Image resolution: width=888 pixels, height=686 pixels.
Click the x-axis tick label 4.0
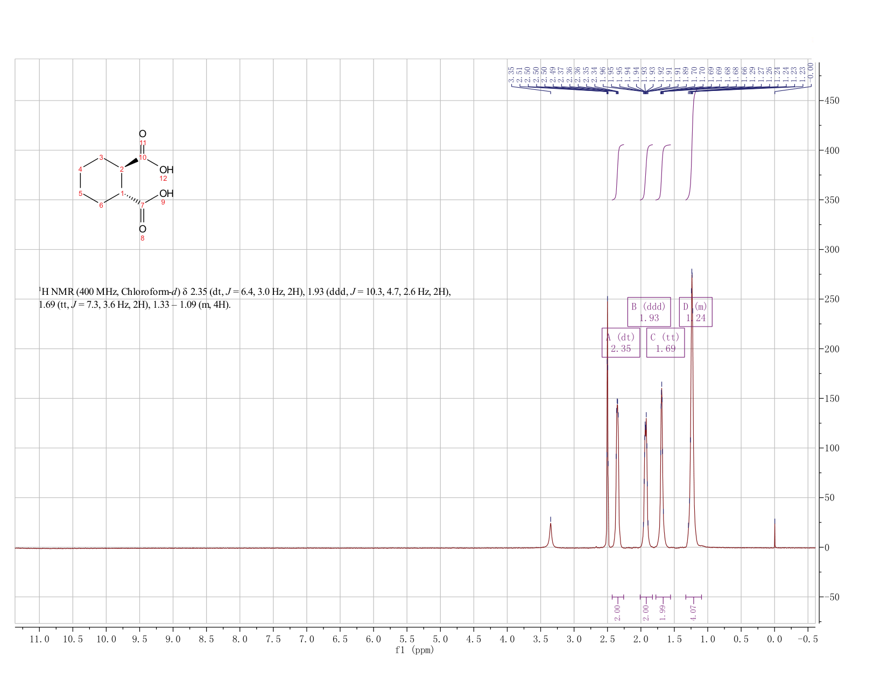click(507, 639)
